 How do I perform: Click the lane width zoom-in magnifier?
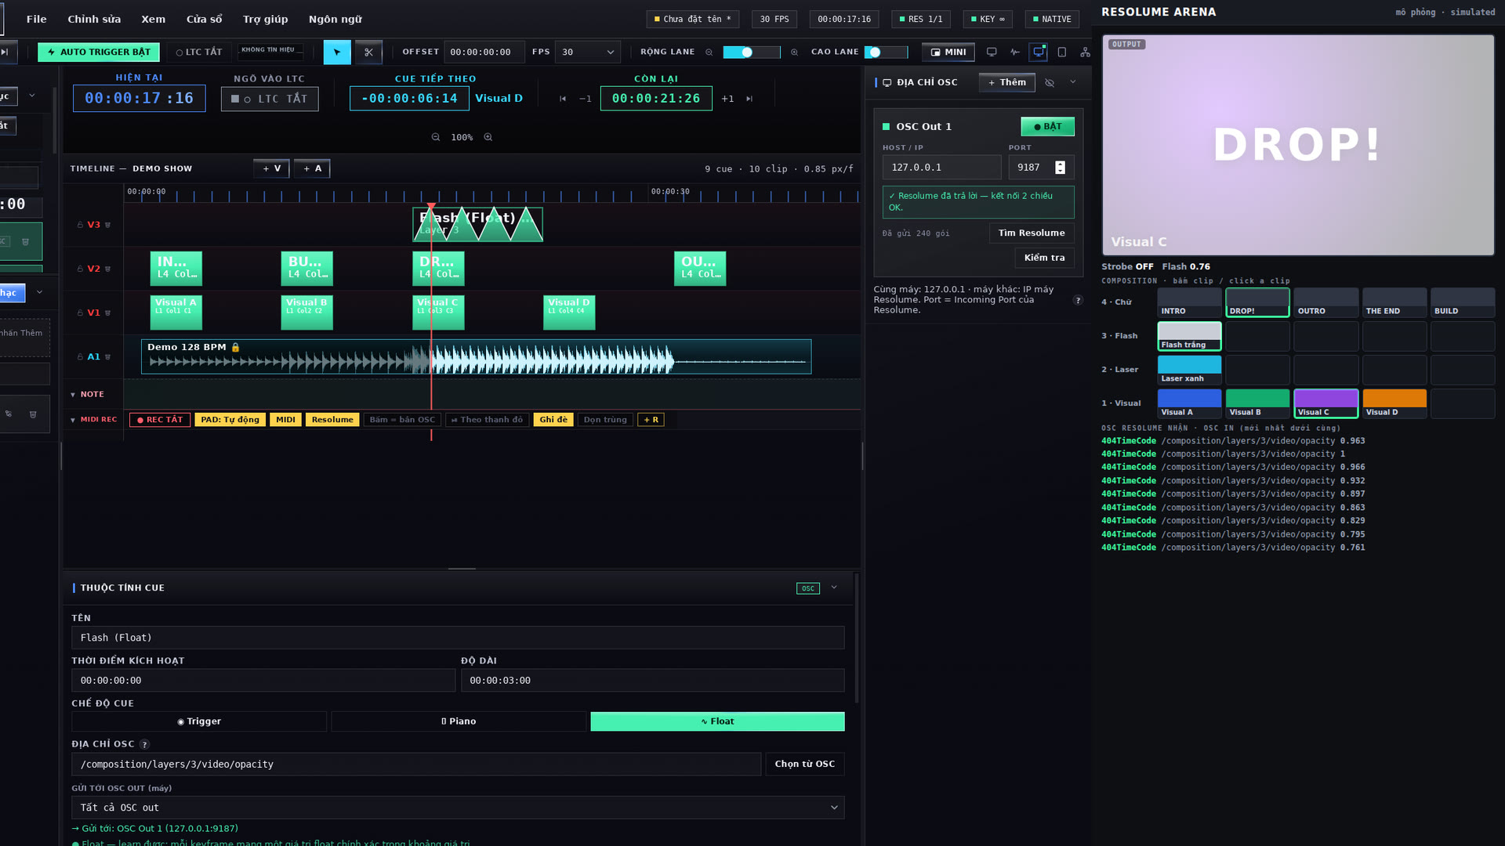(x=794, y=52)
